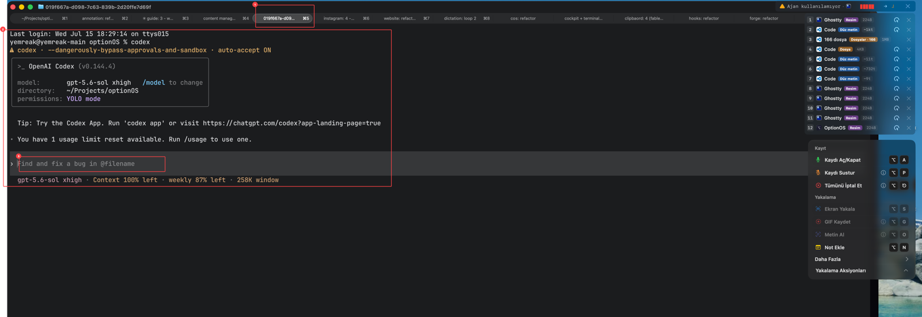Viewport: 922px width, 317px height.
Task: Dismiss the top status bar with its X
Action: click(x=908, y=6)
